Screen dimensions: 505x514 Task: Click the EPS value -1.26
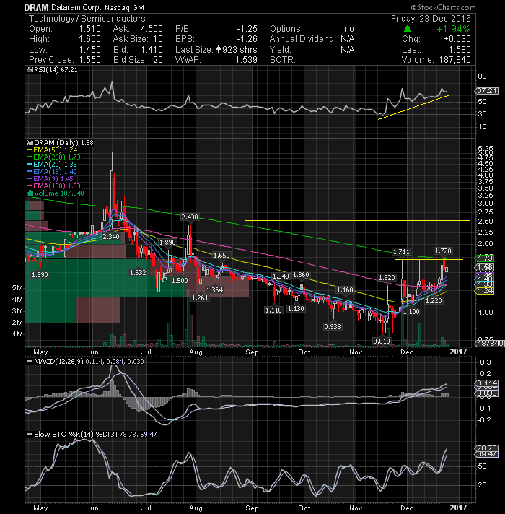247,39
